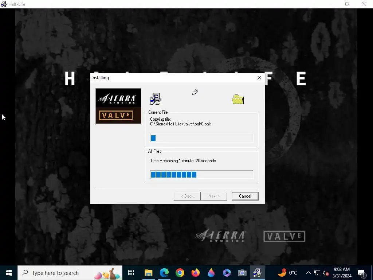373x280 pixels.
Task: Open File Explorer from the taskbar
Action: pos(149,273)
